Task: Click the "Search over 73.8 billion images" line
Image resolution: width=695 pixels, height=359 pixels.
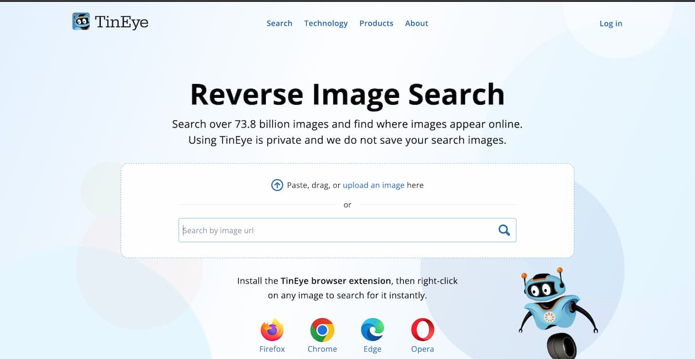Action: pos(348,124)
